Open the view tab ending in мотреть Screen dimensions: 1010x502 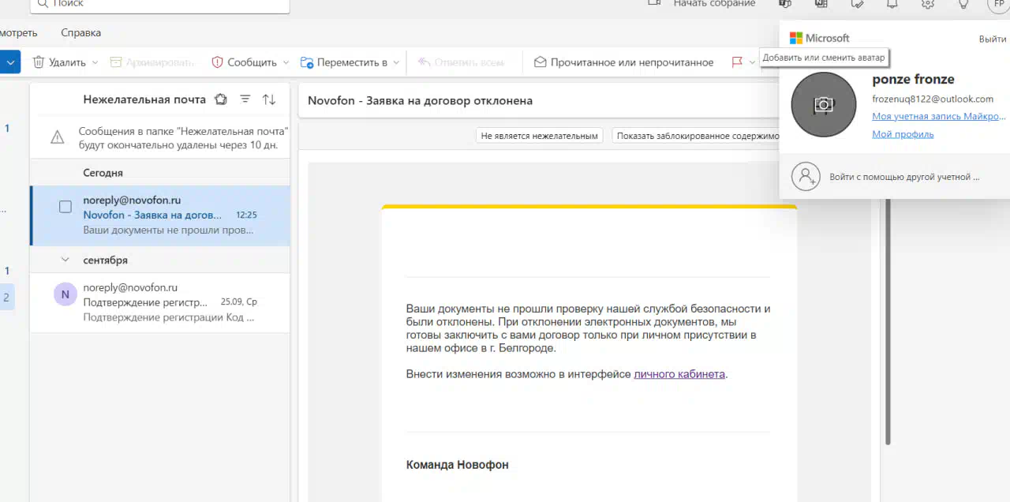point(18,33)
